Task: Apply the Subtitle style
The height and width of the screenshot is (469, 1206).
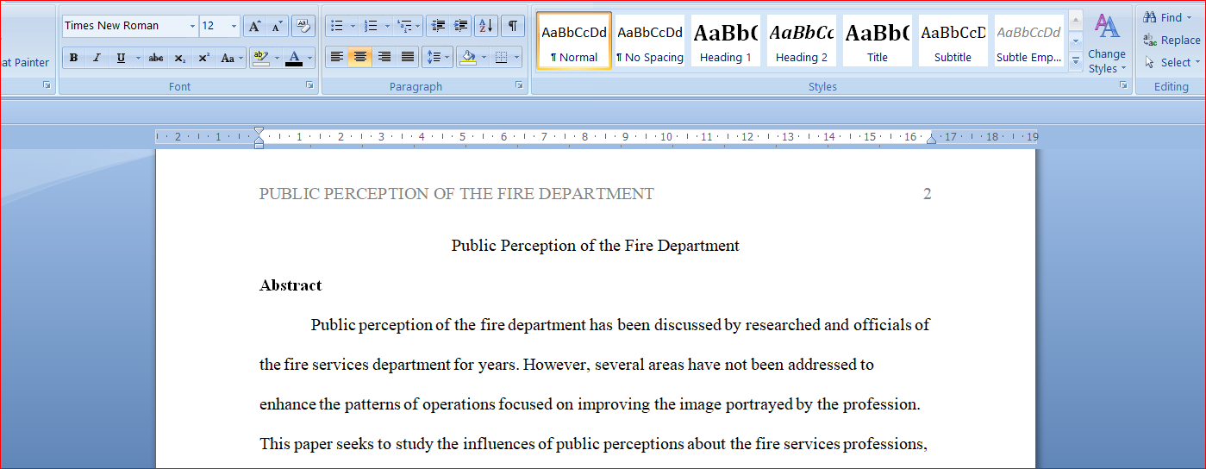Action: [953, 41]
